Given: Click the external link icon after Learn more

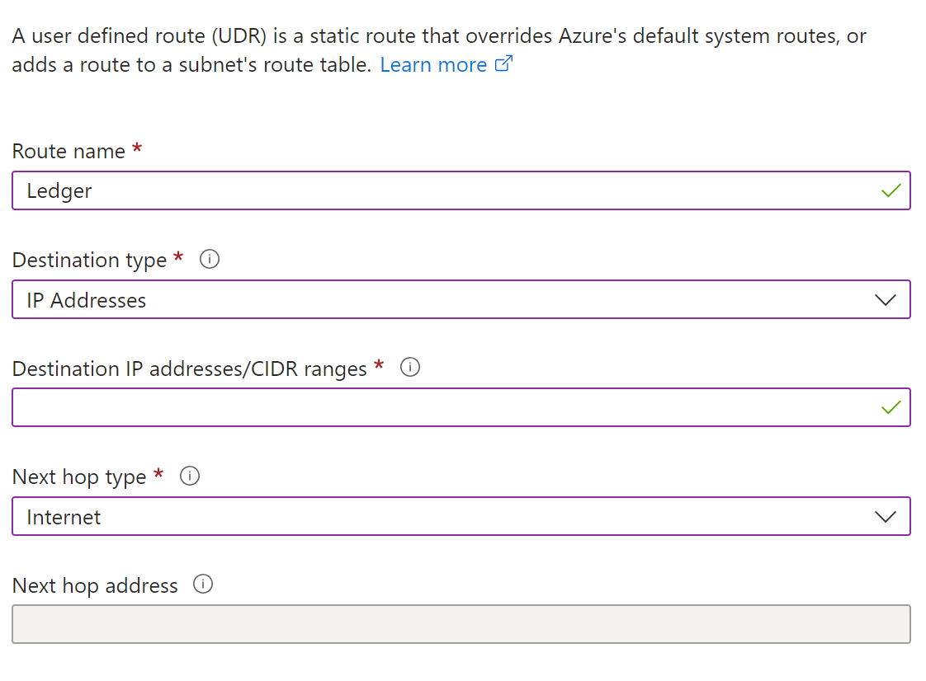Looking at the screenshot, I should point(503,63).
